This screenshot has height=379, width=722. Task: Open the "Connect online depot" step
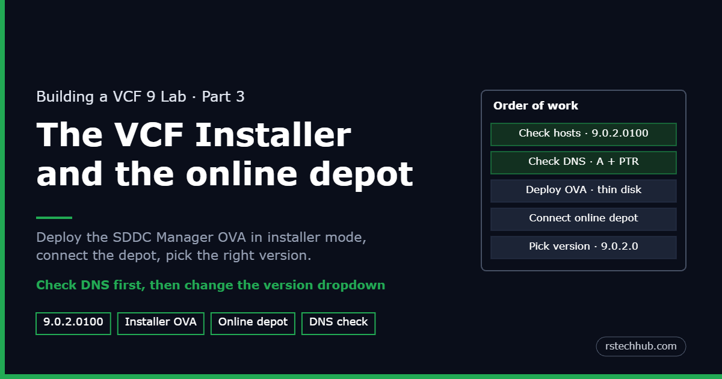(584, 219)
